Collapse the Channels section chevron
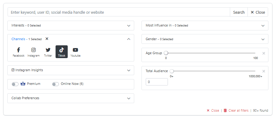 point(129,39)
